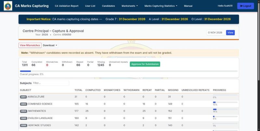The width and height of the screenshot is (260, 131).
Task: Click the WITHDRAWN column header
Action: point(131,90)
